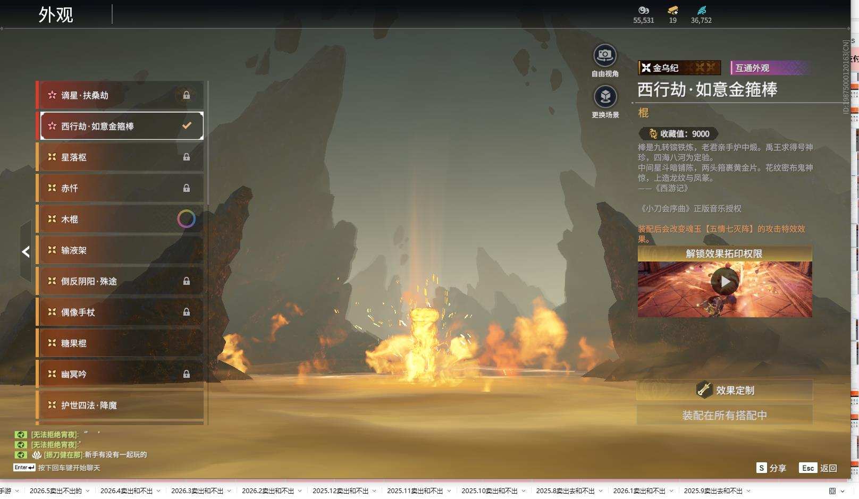This screenshot has width=859, height=499.
Task: Click the checkmark on 西行劫·如意金箍棒 row
Action: point(187,126)
